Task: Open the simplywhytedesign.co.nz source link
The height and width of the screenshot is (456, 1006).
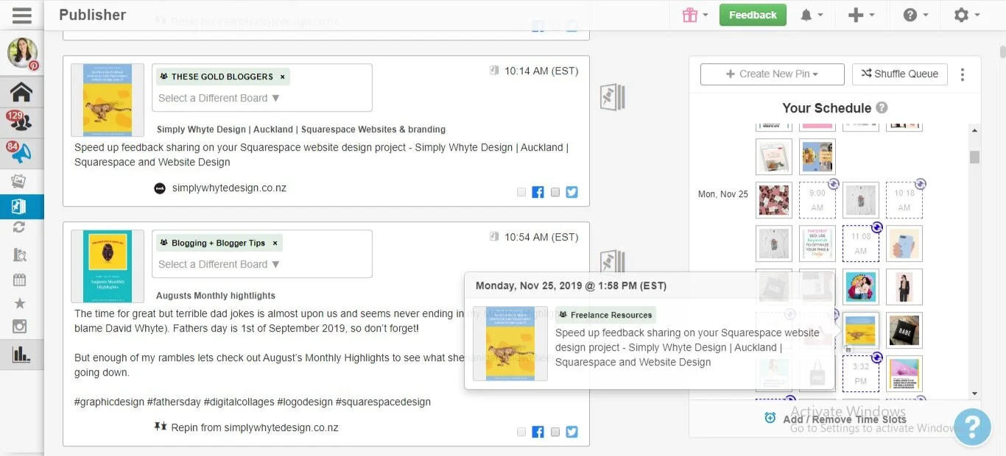Action: pos(229,188)
